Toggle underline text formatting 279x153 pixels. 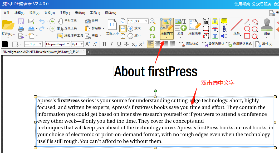(119, 44)
